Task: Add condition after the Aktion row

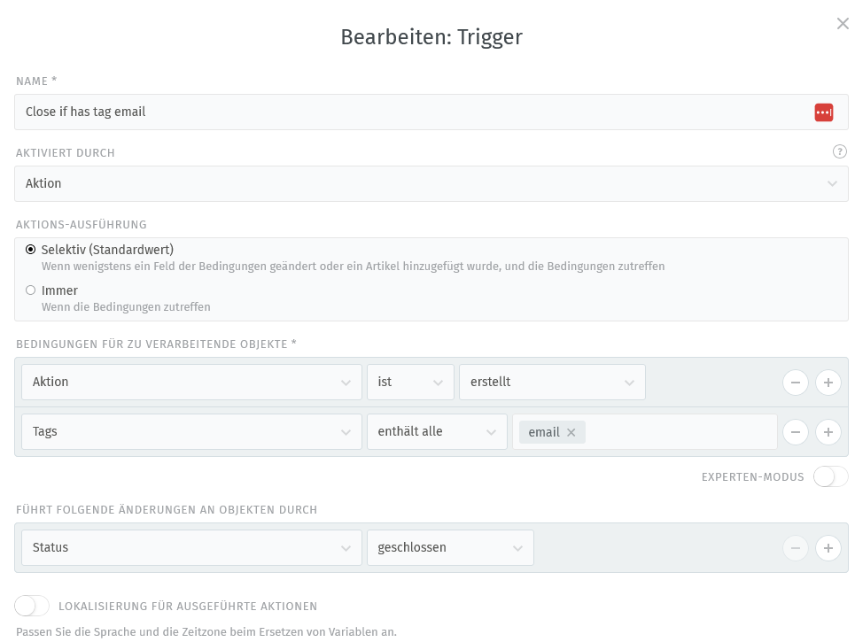Action: 828,383
